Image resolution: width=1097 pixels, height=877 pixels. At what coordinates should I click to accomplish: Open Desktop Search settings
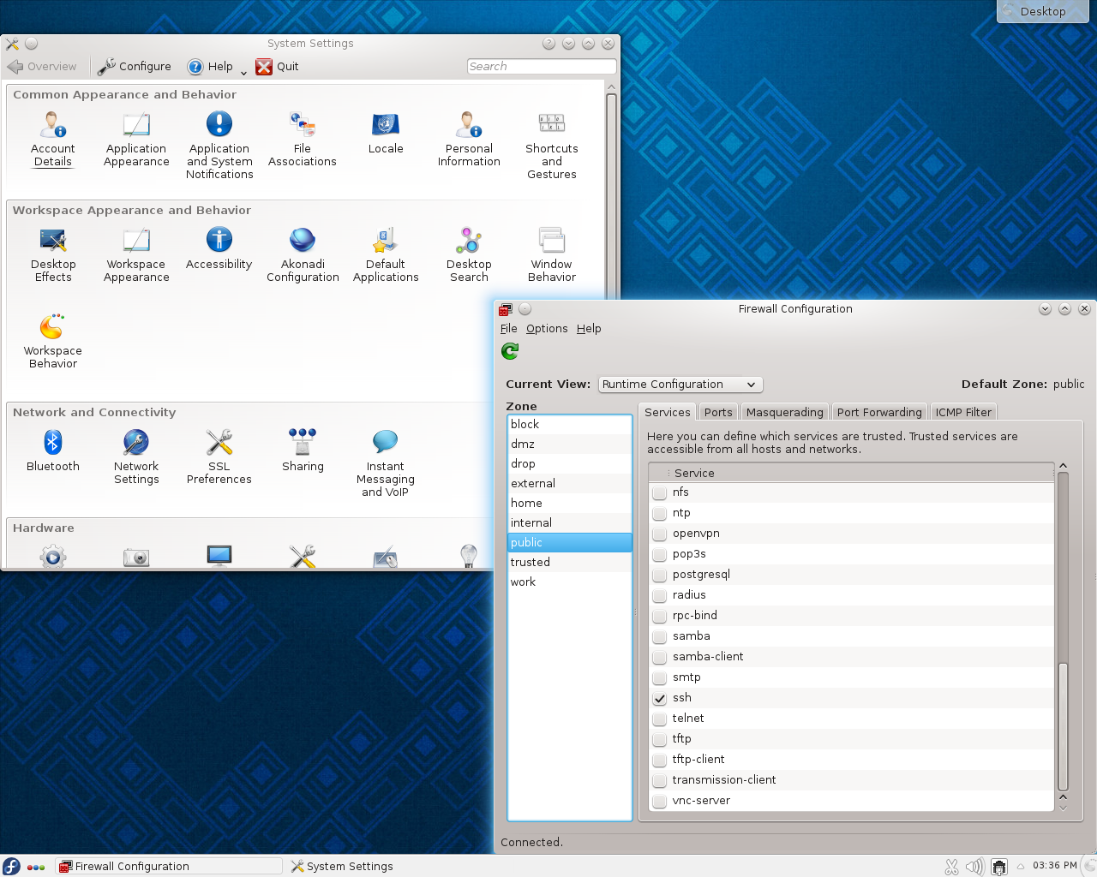point(469,254)
